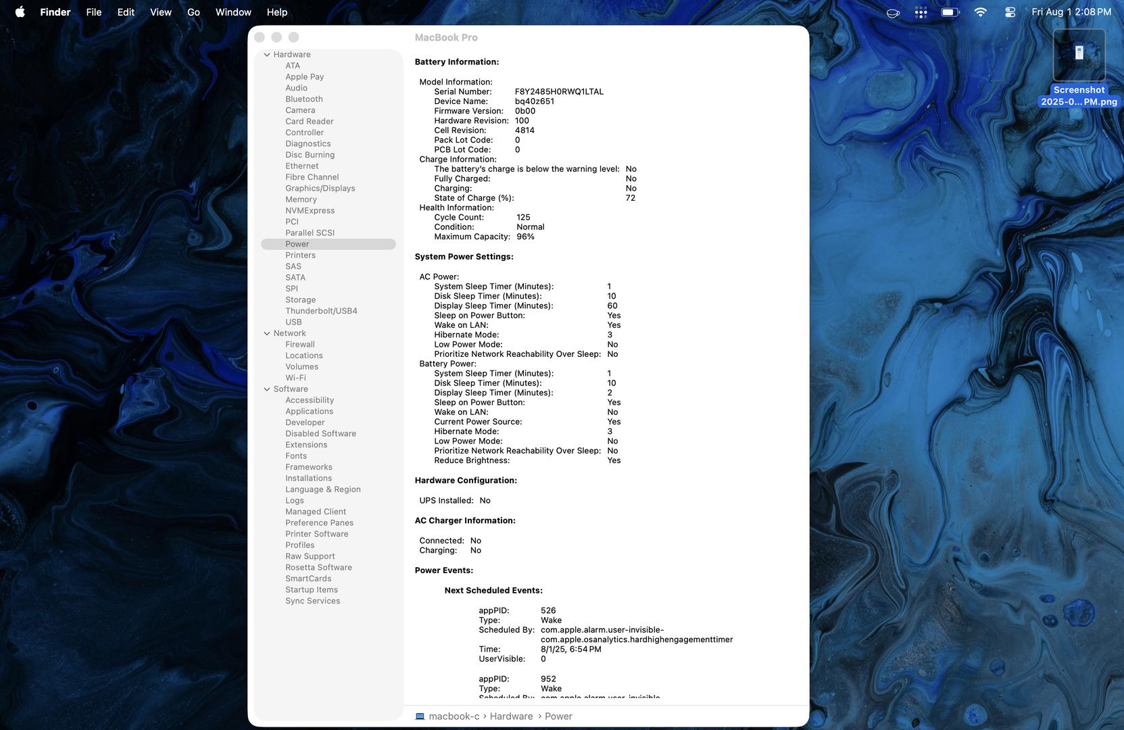This screenshot has width=1124, height=730.
Task: Open the Window menu
Action: [x=233, y=12]
